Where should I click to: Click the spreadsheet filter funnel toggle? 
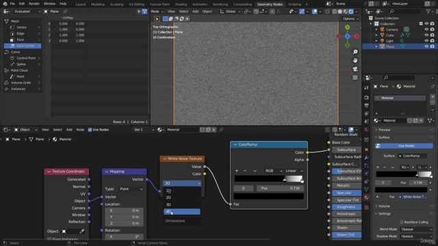[x=144, y=12]
